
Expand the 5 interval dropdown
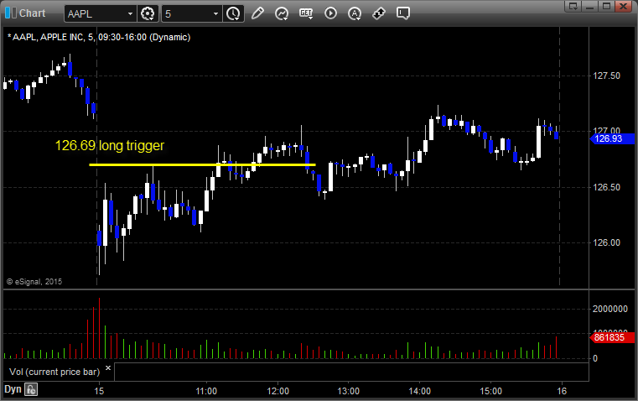pyautogui.click(x=215, y=13)
